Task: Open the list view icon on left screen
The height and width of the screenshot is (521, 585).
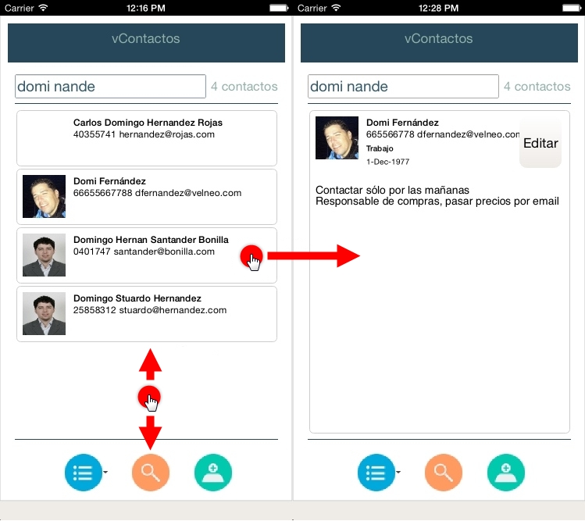Action: [83, 473]
